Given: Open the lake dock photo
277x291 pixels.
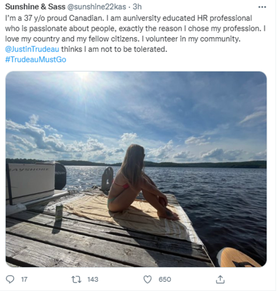Looking at the screenshot, I should tap(136, 169).
